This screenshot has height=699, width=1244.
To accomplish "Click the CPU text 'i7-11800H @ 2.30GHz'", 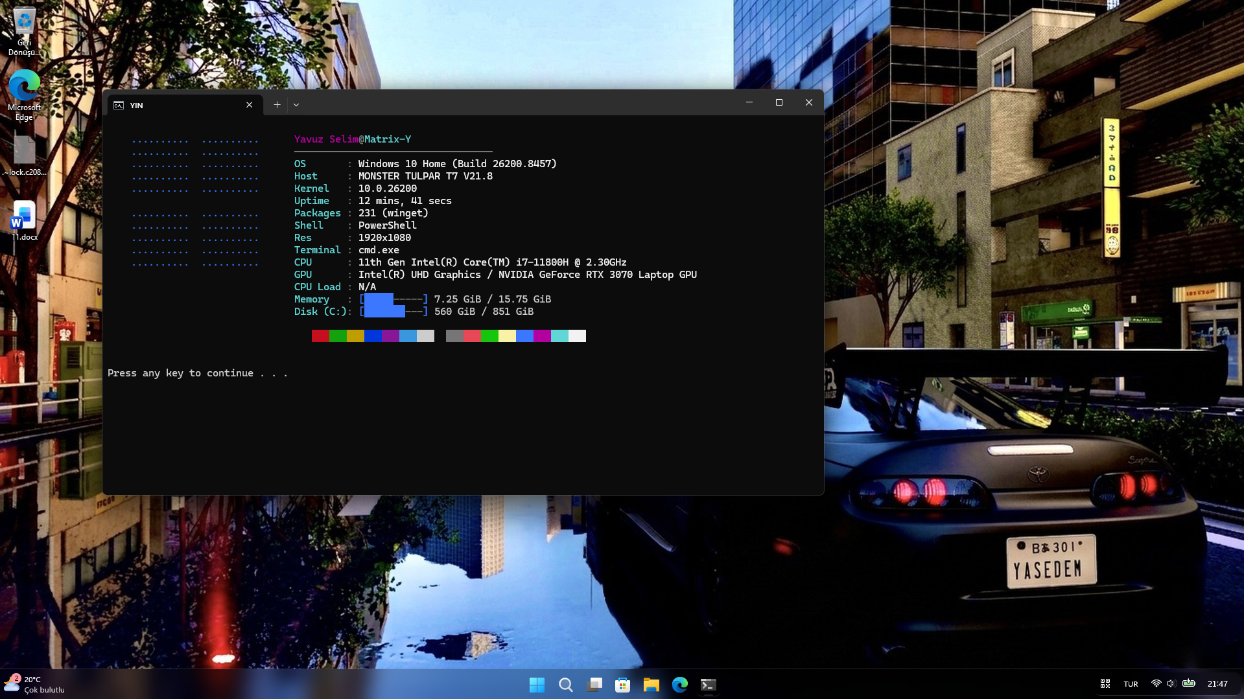I will (571, 262).
